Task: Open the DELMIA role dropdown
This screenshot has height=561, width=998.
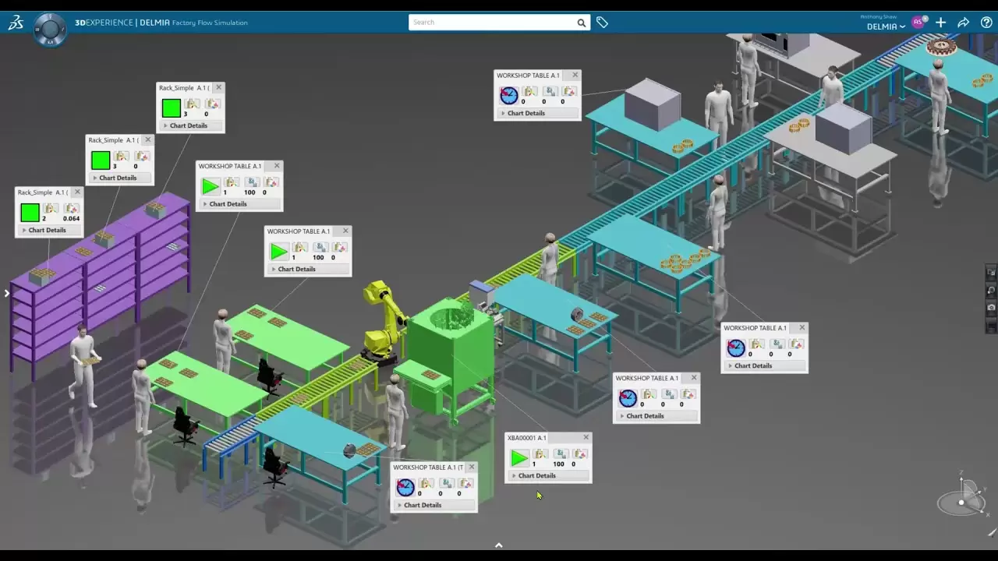Action: (x=886, y=26)
